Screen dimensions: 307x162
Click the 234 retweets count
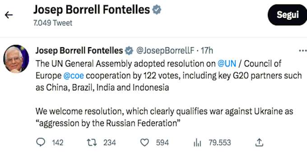pos(110,143)
